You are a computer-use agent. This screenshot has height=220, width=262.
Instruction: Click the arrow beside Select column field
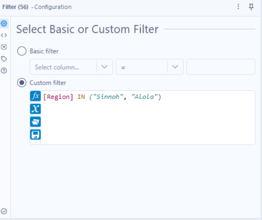(x=105, y=67)
